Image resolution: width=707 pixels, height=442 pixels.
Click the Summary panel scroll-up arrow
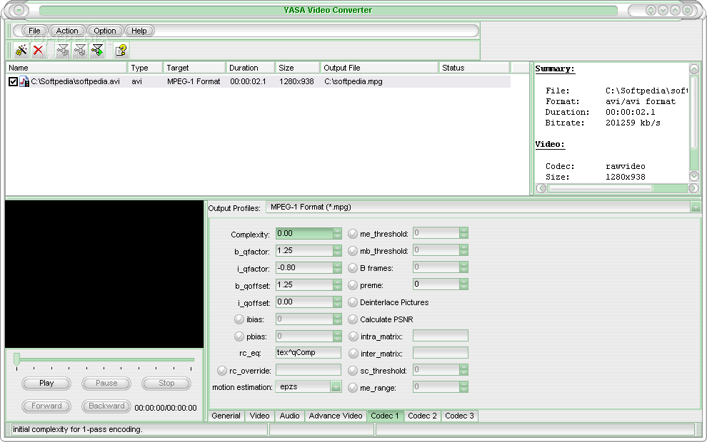(694, 69)
